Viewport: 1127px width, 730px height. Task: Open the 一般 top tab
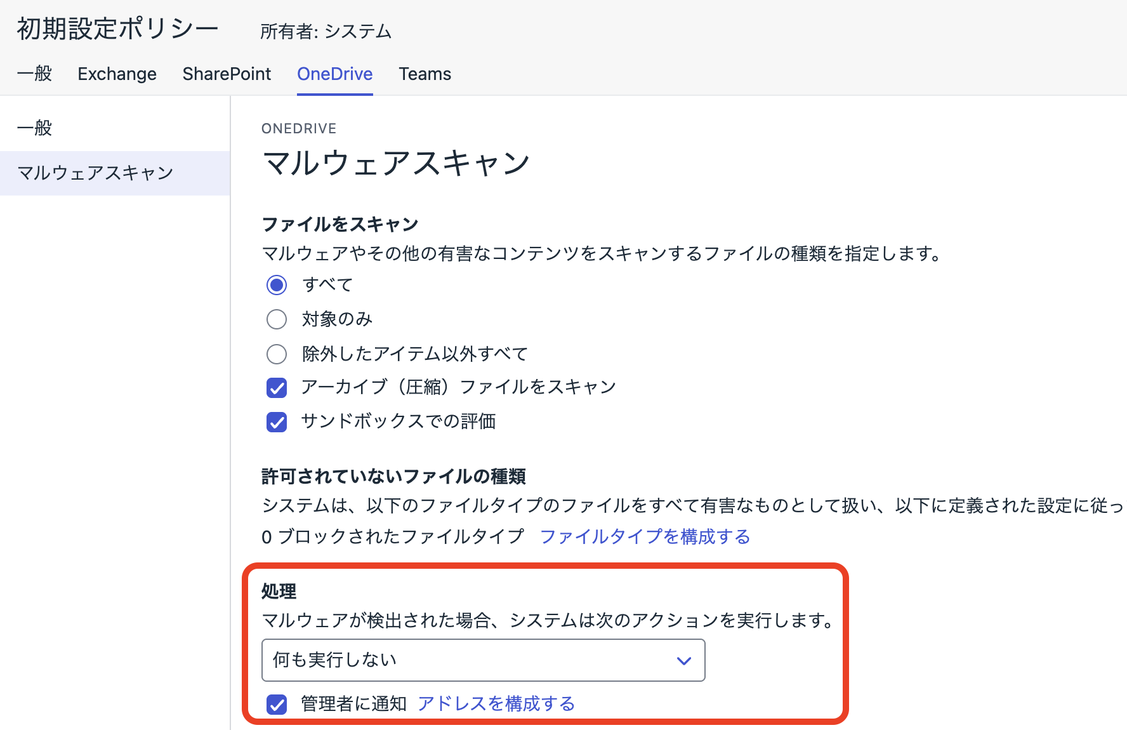click(x=34, y=74)
